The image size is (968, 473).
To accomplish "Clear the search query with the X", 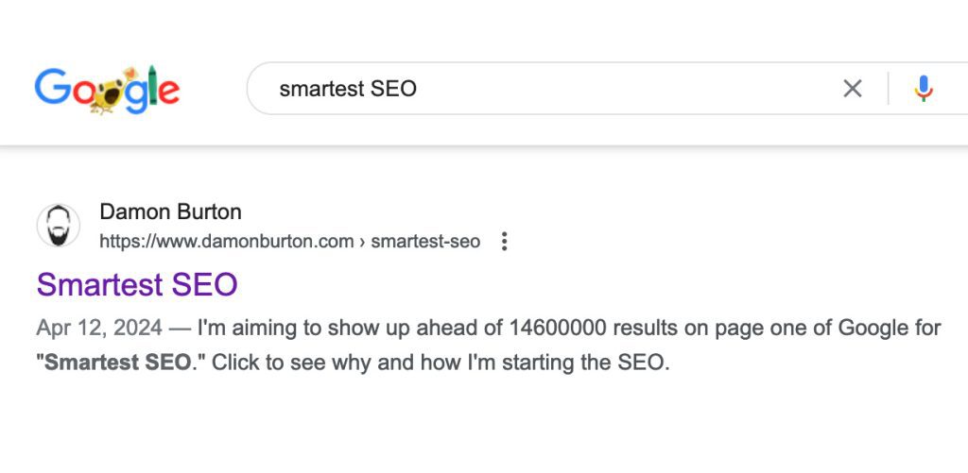I will coord(853,89).
